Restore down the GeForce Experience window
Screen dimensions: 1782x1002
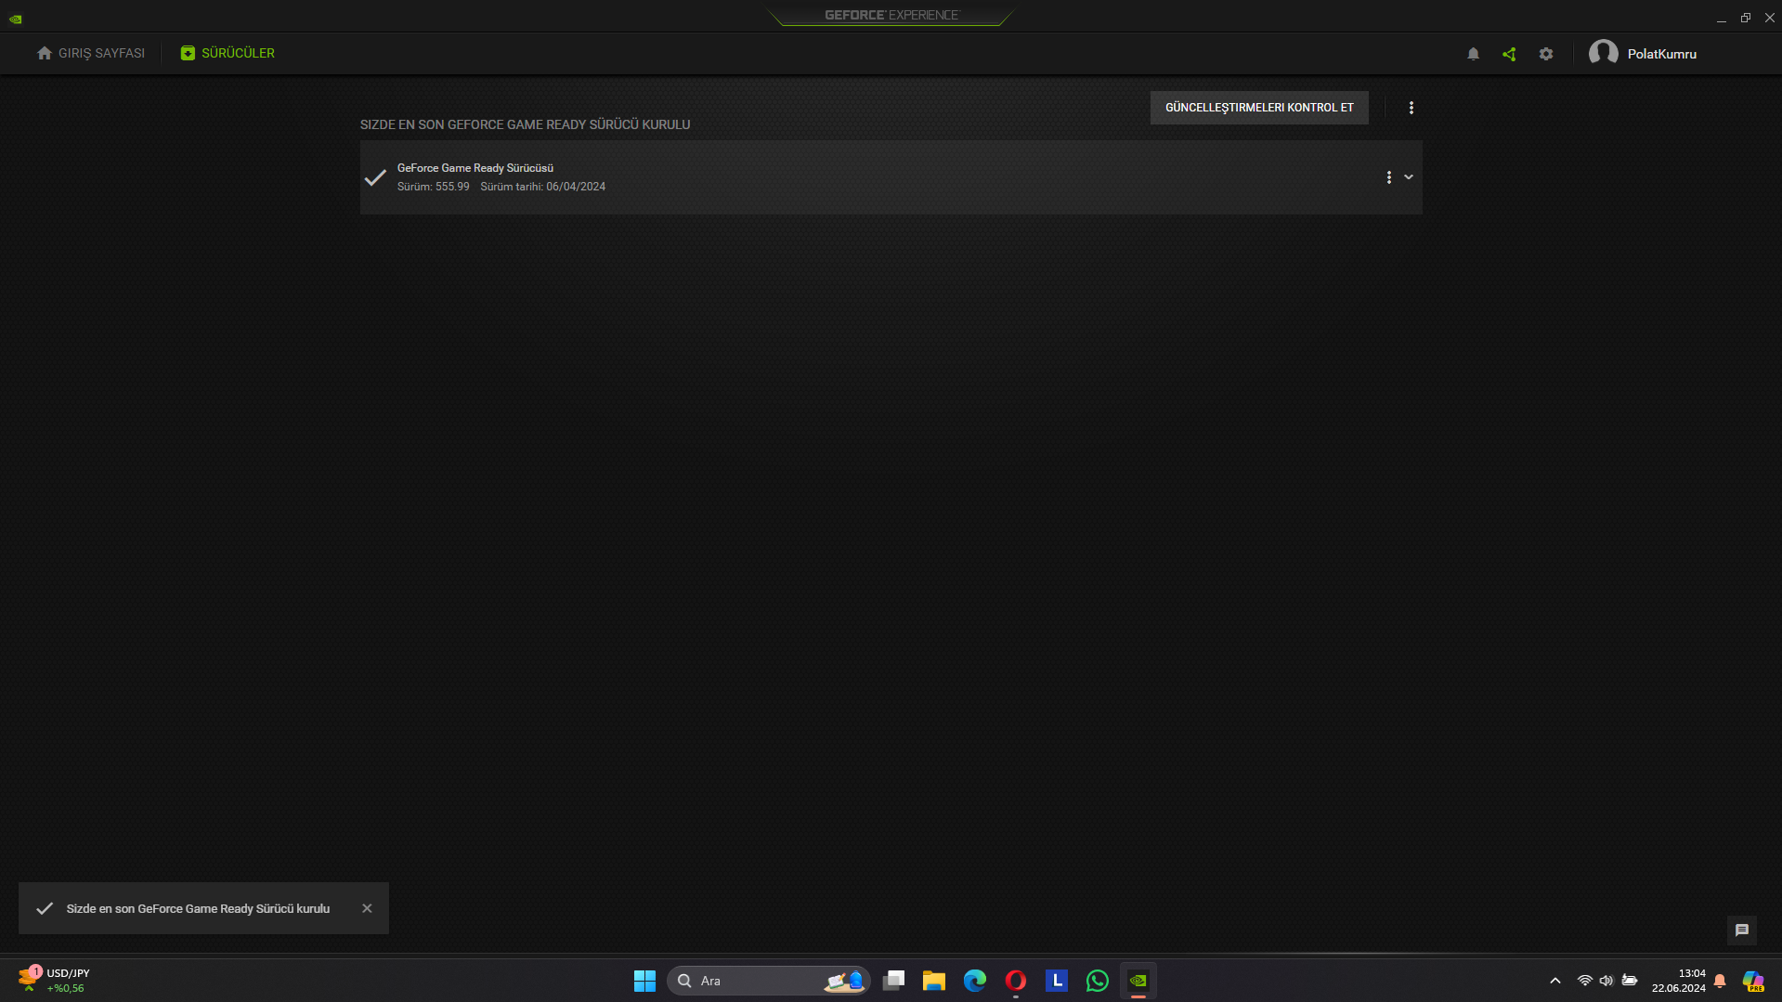[x=1746, y=18]
